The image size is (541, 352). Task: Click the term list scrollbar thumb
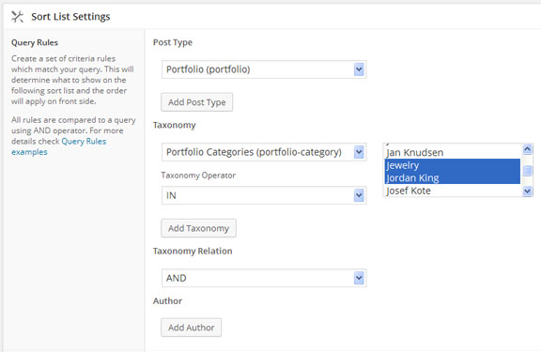527,170
